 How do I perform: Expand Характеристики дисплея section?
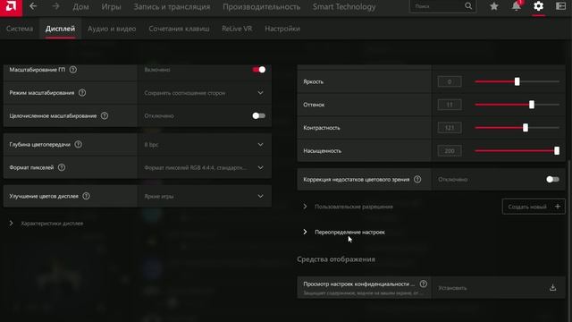coord(46,223)
